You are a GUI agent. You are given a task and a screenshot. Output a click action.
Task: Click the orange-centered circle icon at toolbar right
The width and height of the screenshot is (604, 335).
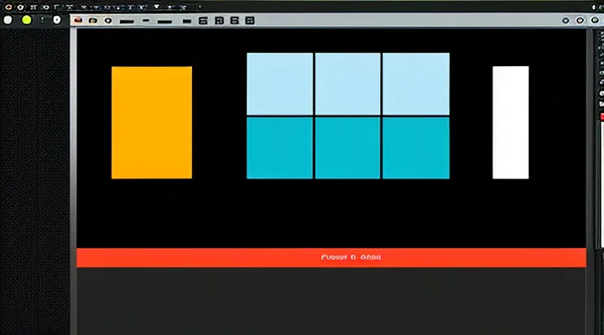[x=580, y=20]
